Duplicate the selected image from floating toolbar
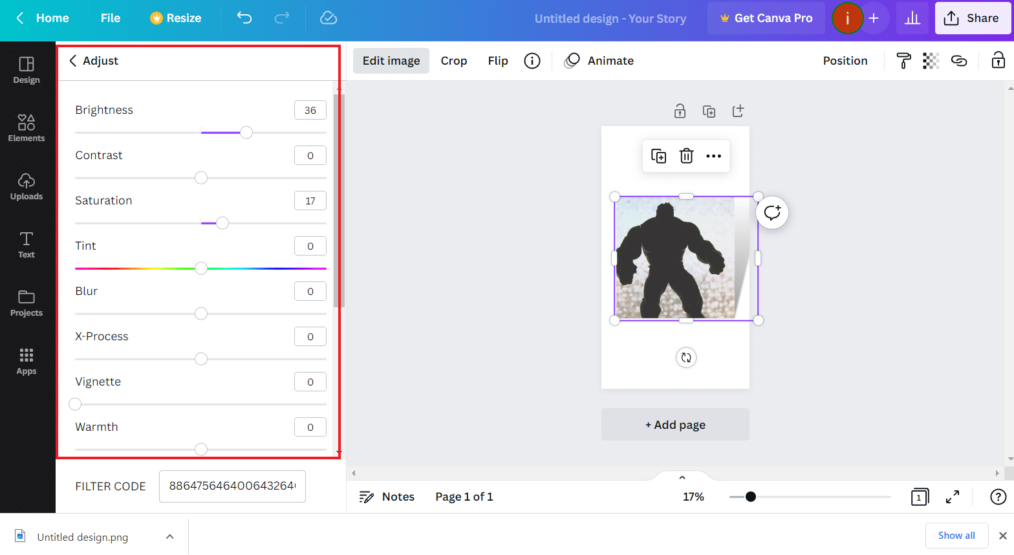Viewport: 1014px width, 555px height. click(x=658, y=156)
